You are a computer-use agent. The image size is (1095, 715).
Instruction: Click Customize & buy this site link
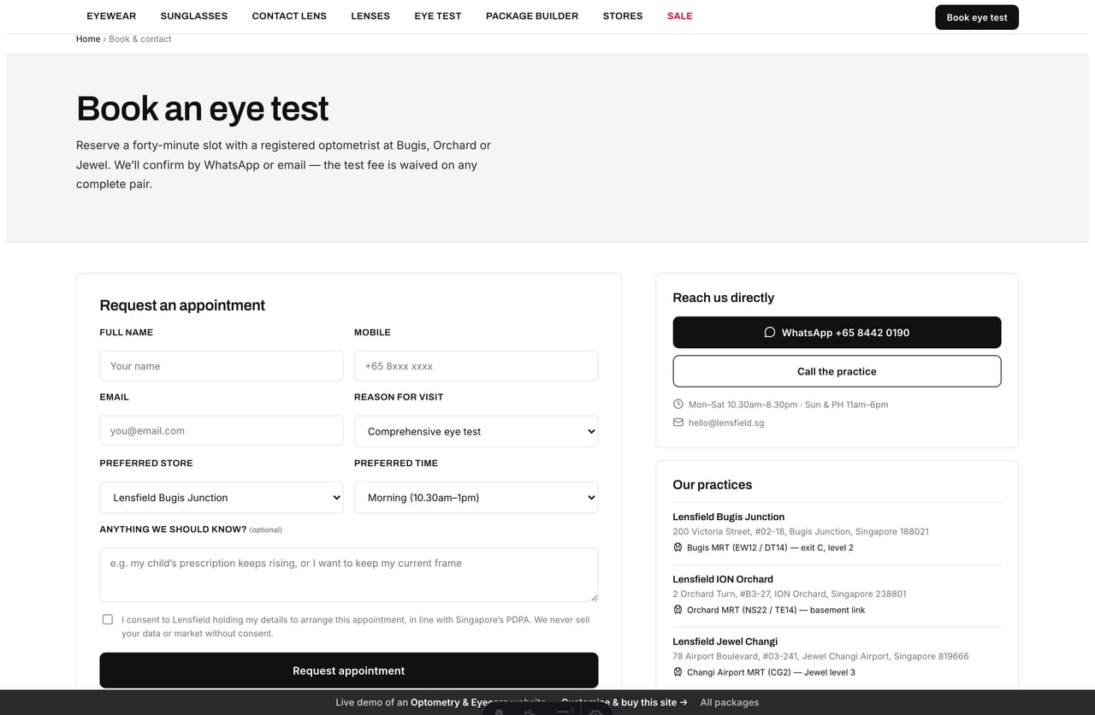[x=624, y=702]
